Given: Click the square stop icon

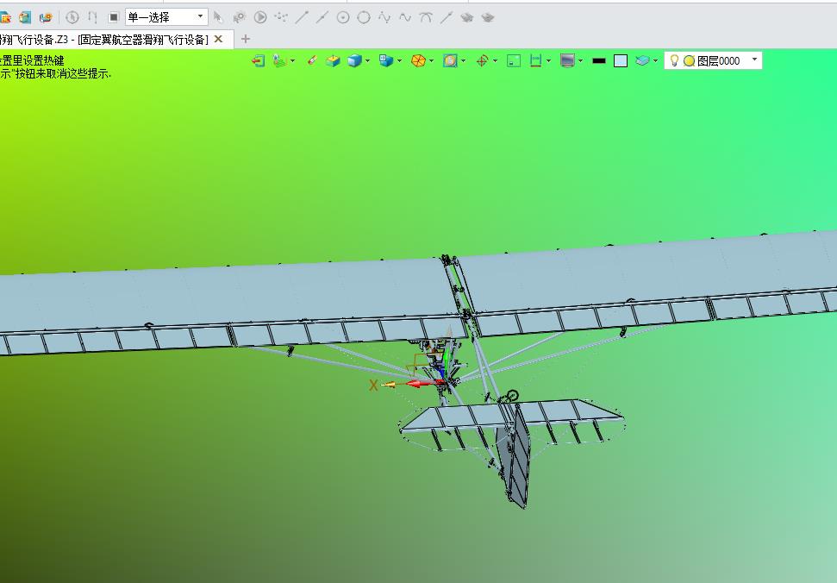Looking at the screenshot, I should 113,17.
